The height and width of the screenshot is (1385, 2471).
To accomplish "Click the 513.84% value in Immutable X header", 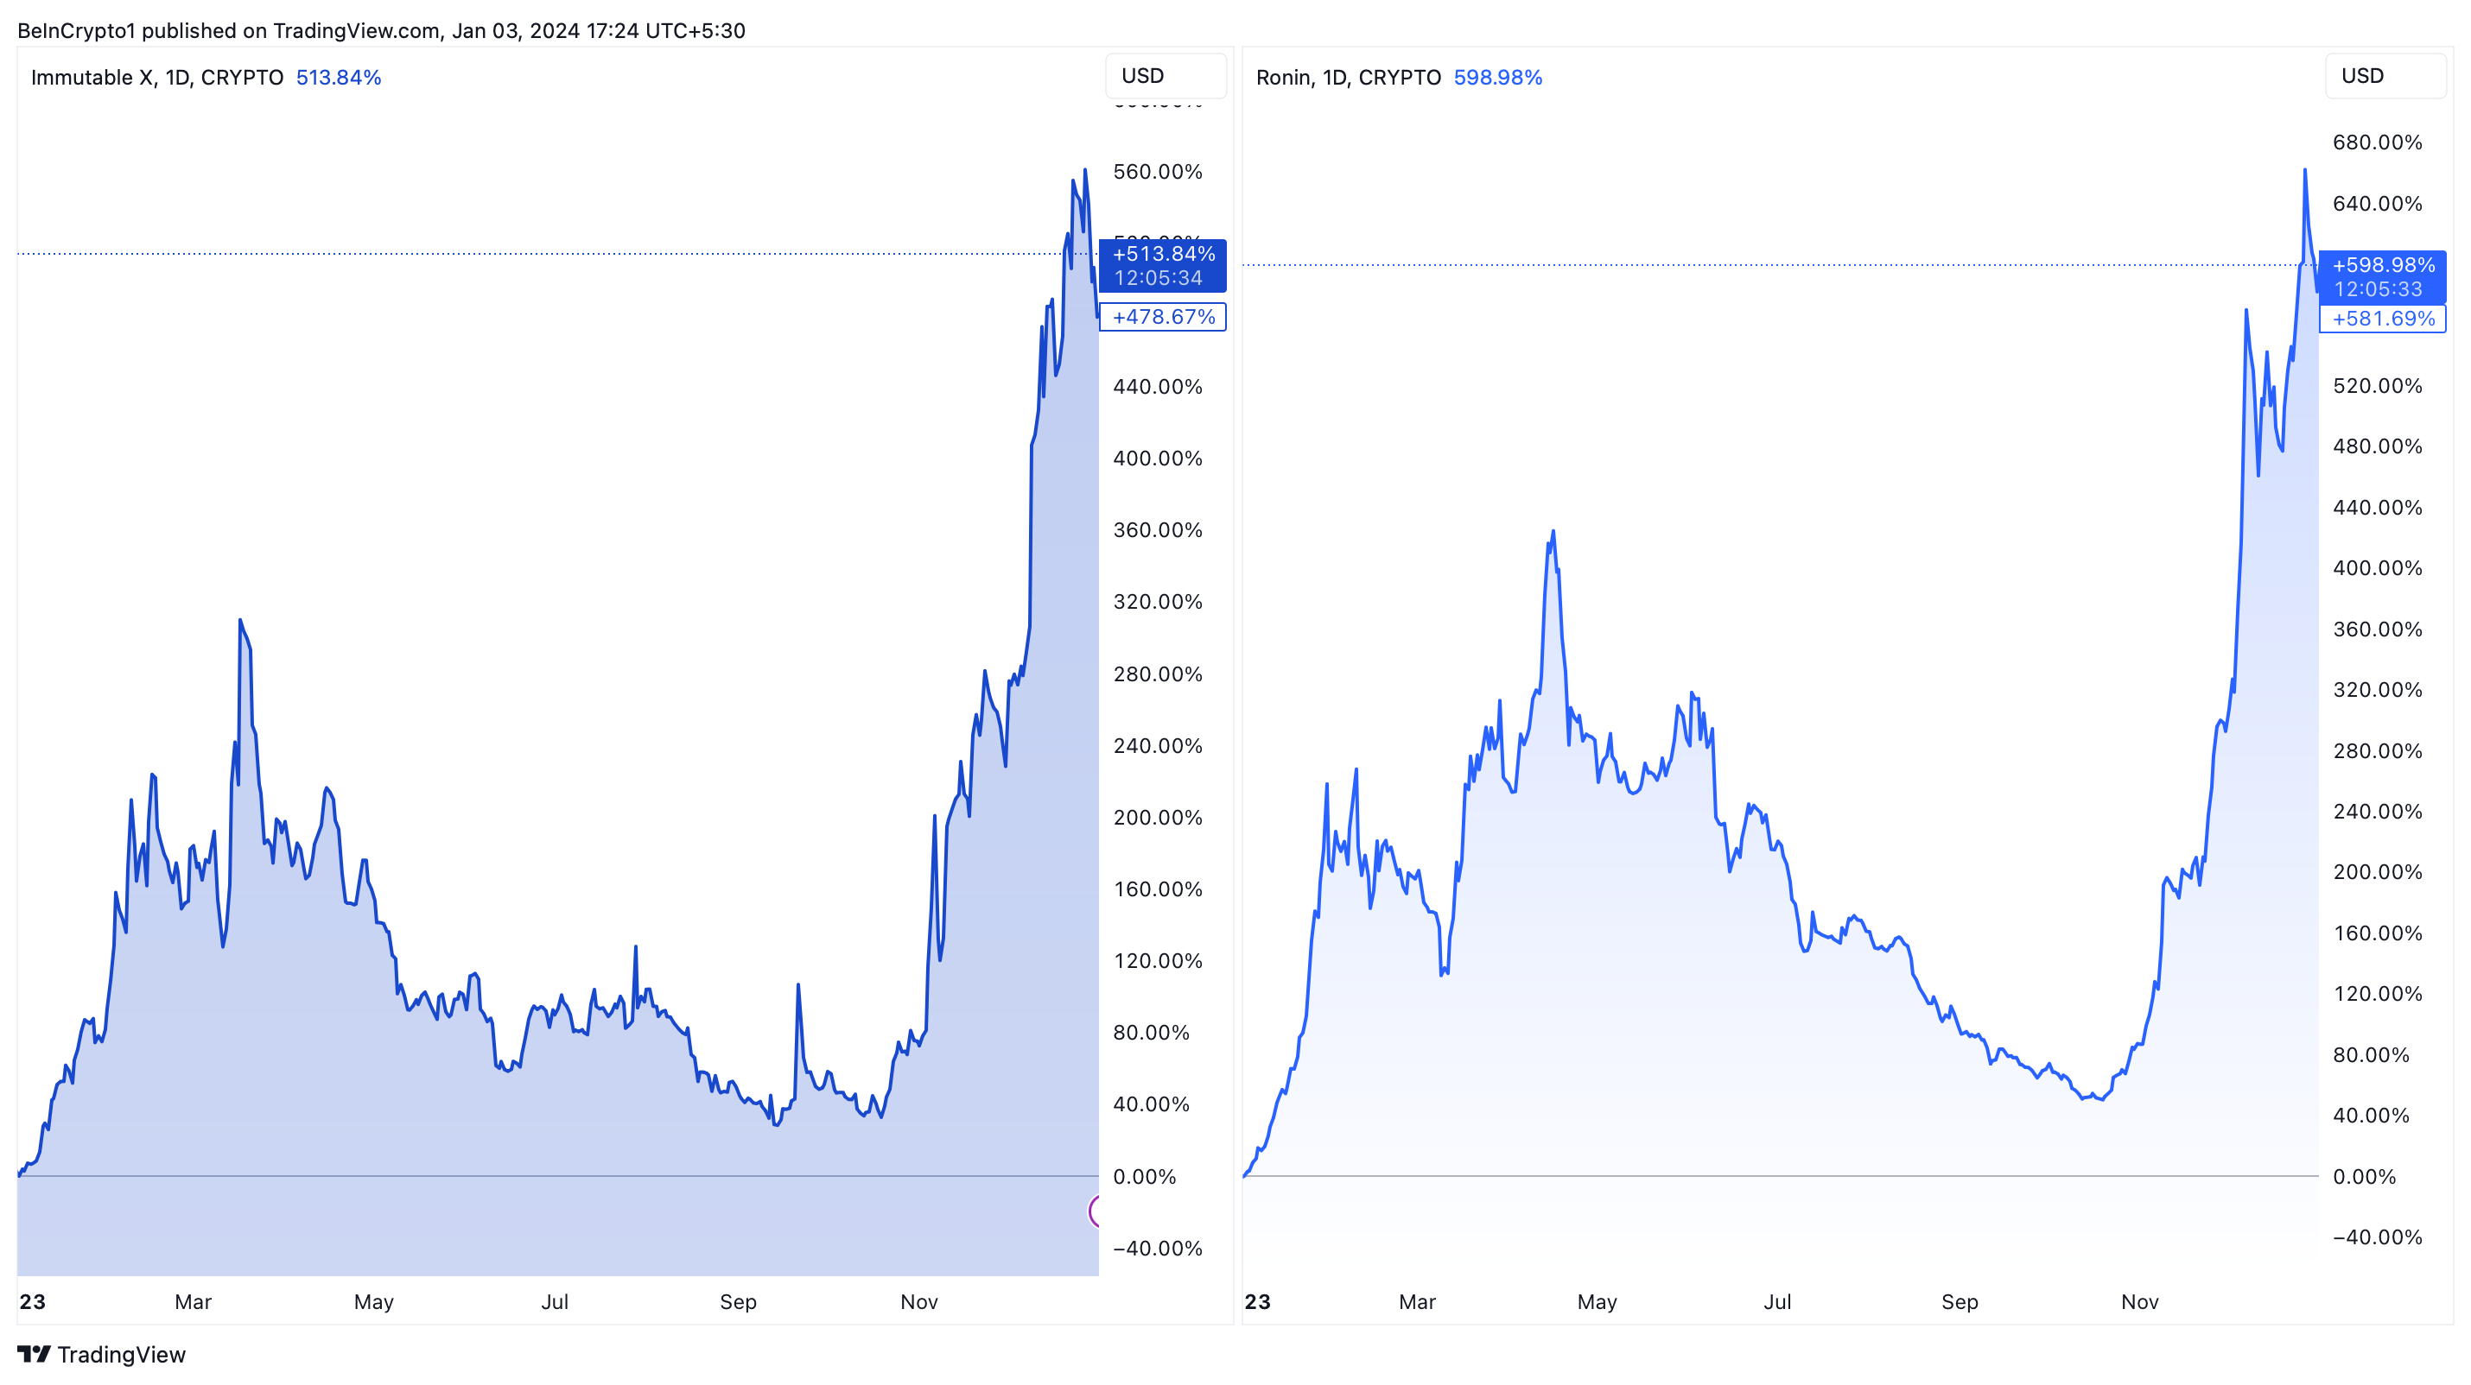I will (338, 78).
